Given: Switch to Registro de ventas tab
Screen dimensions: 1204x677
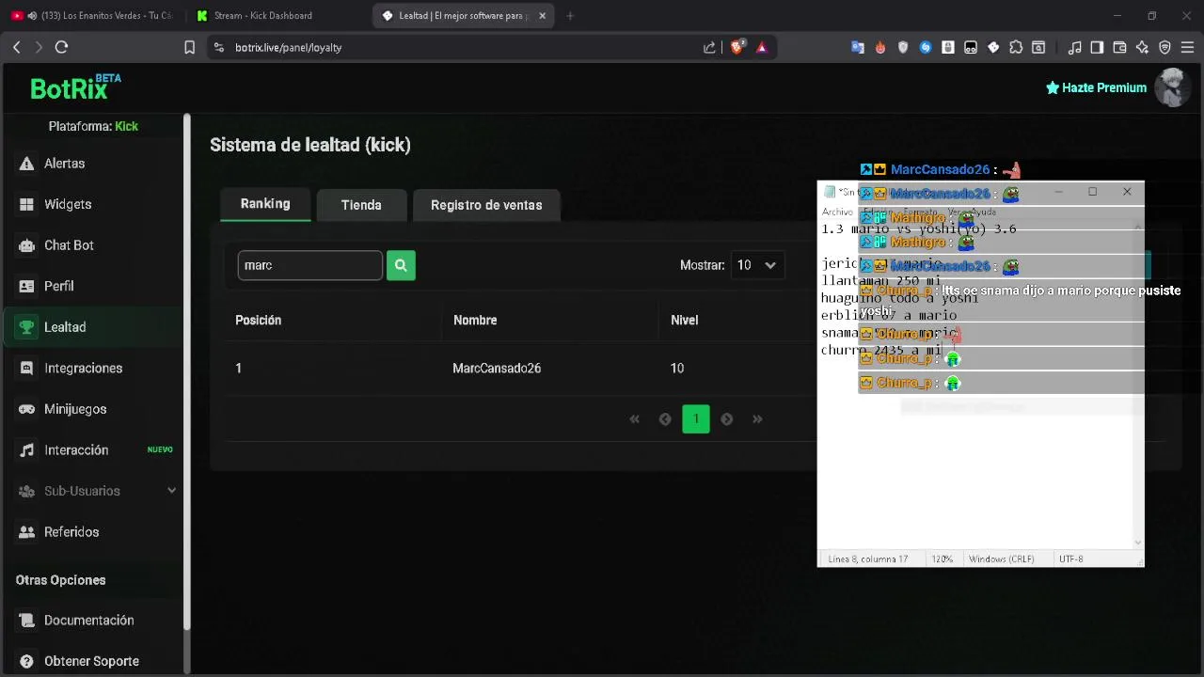Looking at the screenshot, I should [x=486, y=205].
